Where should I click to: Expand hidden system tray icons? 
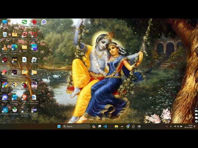coord(167,126)
